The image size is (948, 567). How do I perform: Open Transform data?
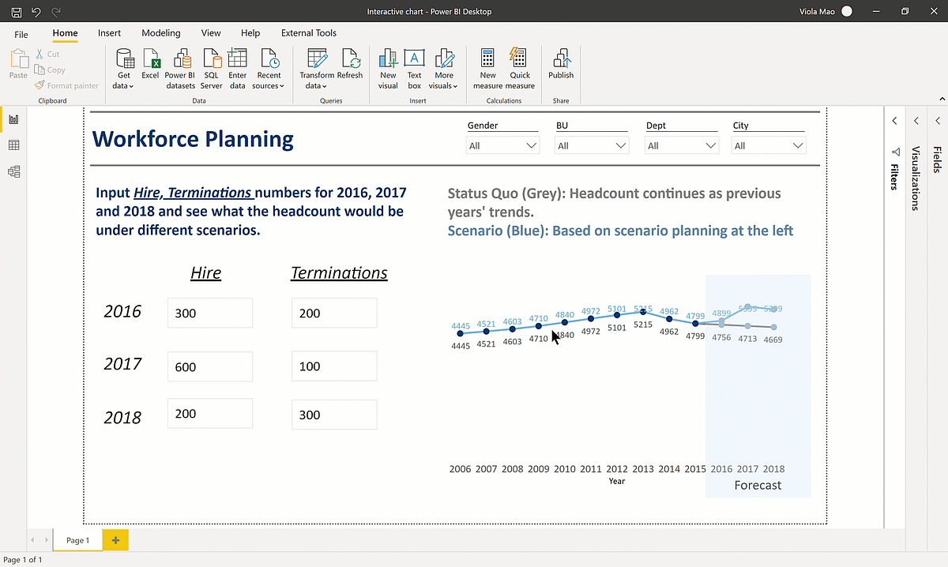(x=316, y=69)
